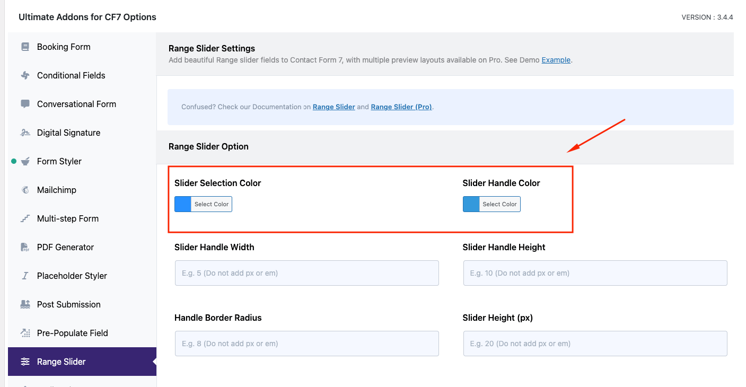Click the VERSION : 3.4.4 text
The height and width of the screenshot is (387, 746).
pos(707,17)
